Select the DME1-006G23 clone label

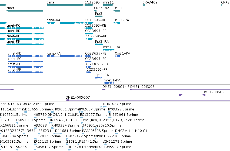(x=214, y=92)
